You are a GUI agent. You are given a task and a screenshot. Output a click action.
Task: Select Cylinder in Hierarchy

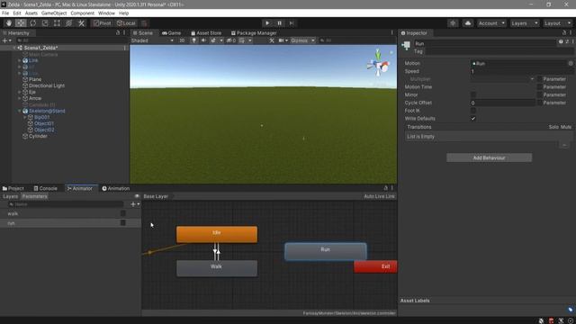click(38, 136)
